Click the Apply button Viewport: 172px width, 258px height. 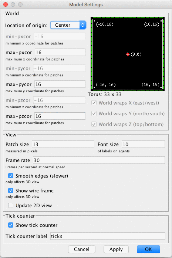[116, 249]
